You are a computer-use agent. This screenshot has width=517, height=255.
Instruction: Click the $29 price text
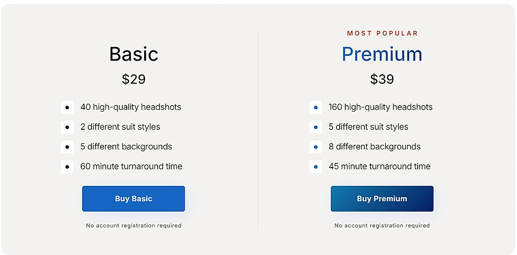click(133, 79)
